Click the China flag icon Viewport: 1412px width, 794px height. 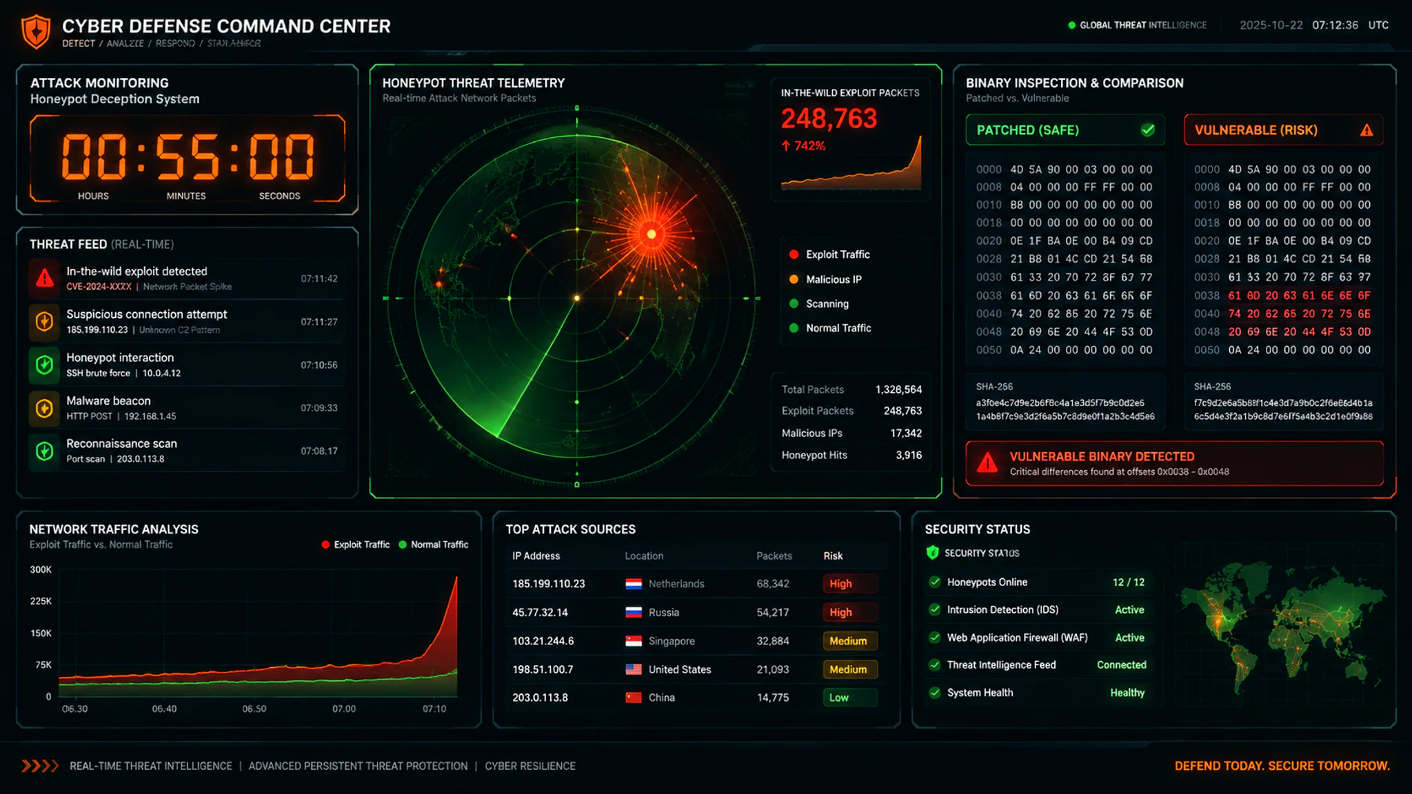tap(634, 698)
